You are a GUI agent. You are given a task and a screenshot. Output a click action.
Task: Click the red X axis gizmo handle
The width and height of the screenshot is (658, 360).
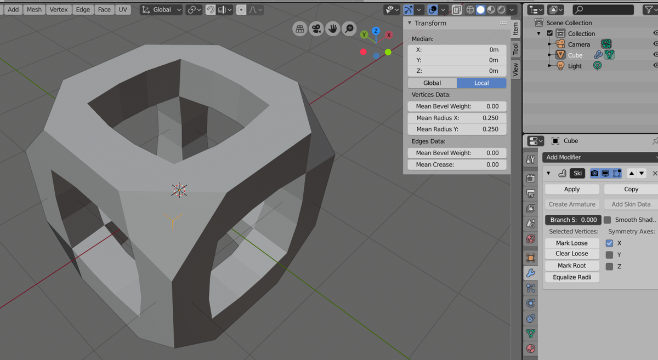point(389,35)
